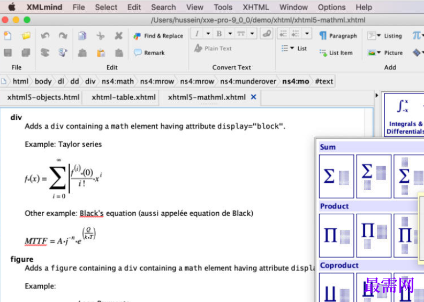This screenshot has height=302, width=424.
Task: Insert Sum with underscript template
Action: [x=374, y=176]
